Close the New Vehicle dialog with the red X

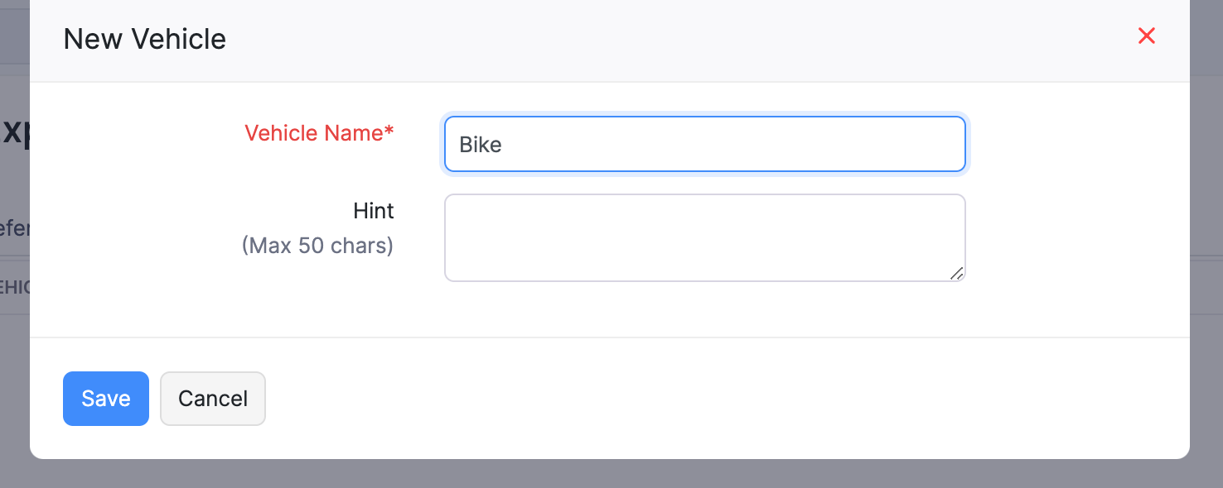(x=1146, y=36)
